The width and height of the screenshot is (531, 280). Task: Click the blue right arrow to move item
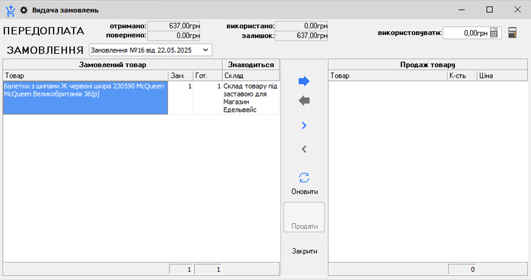(x=304, y=81)
